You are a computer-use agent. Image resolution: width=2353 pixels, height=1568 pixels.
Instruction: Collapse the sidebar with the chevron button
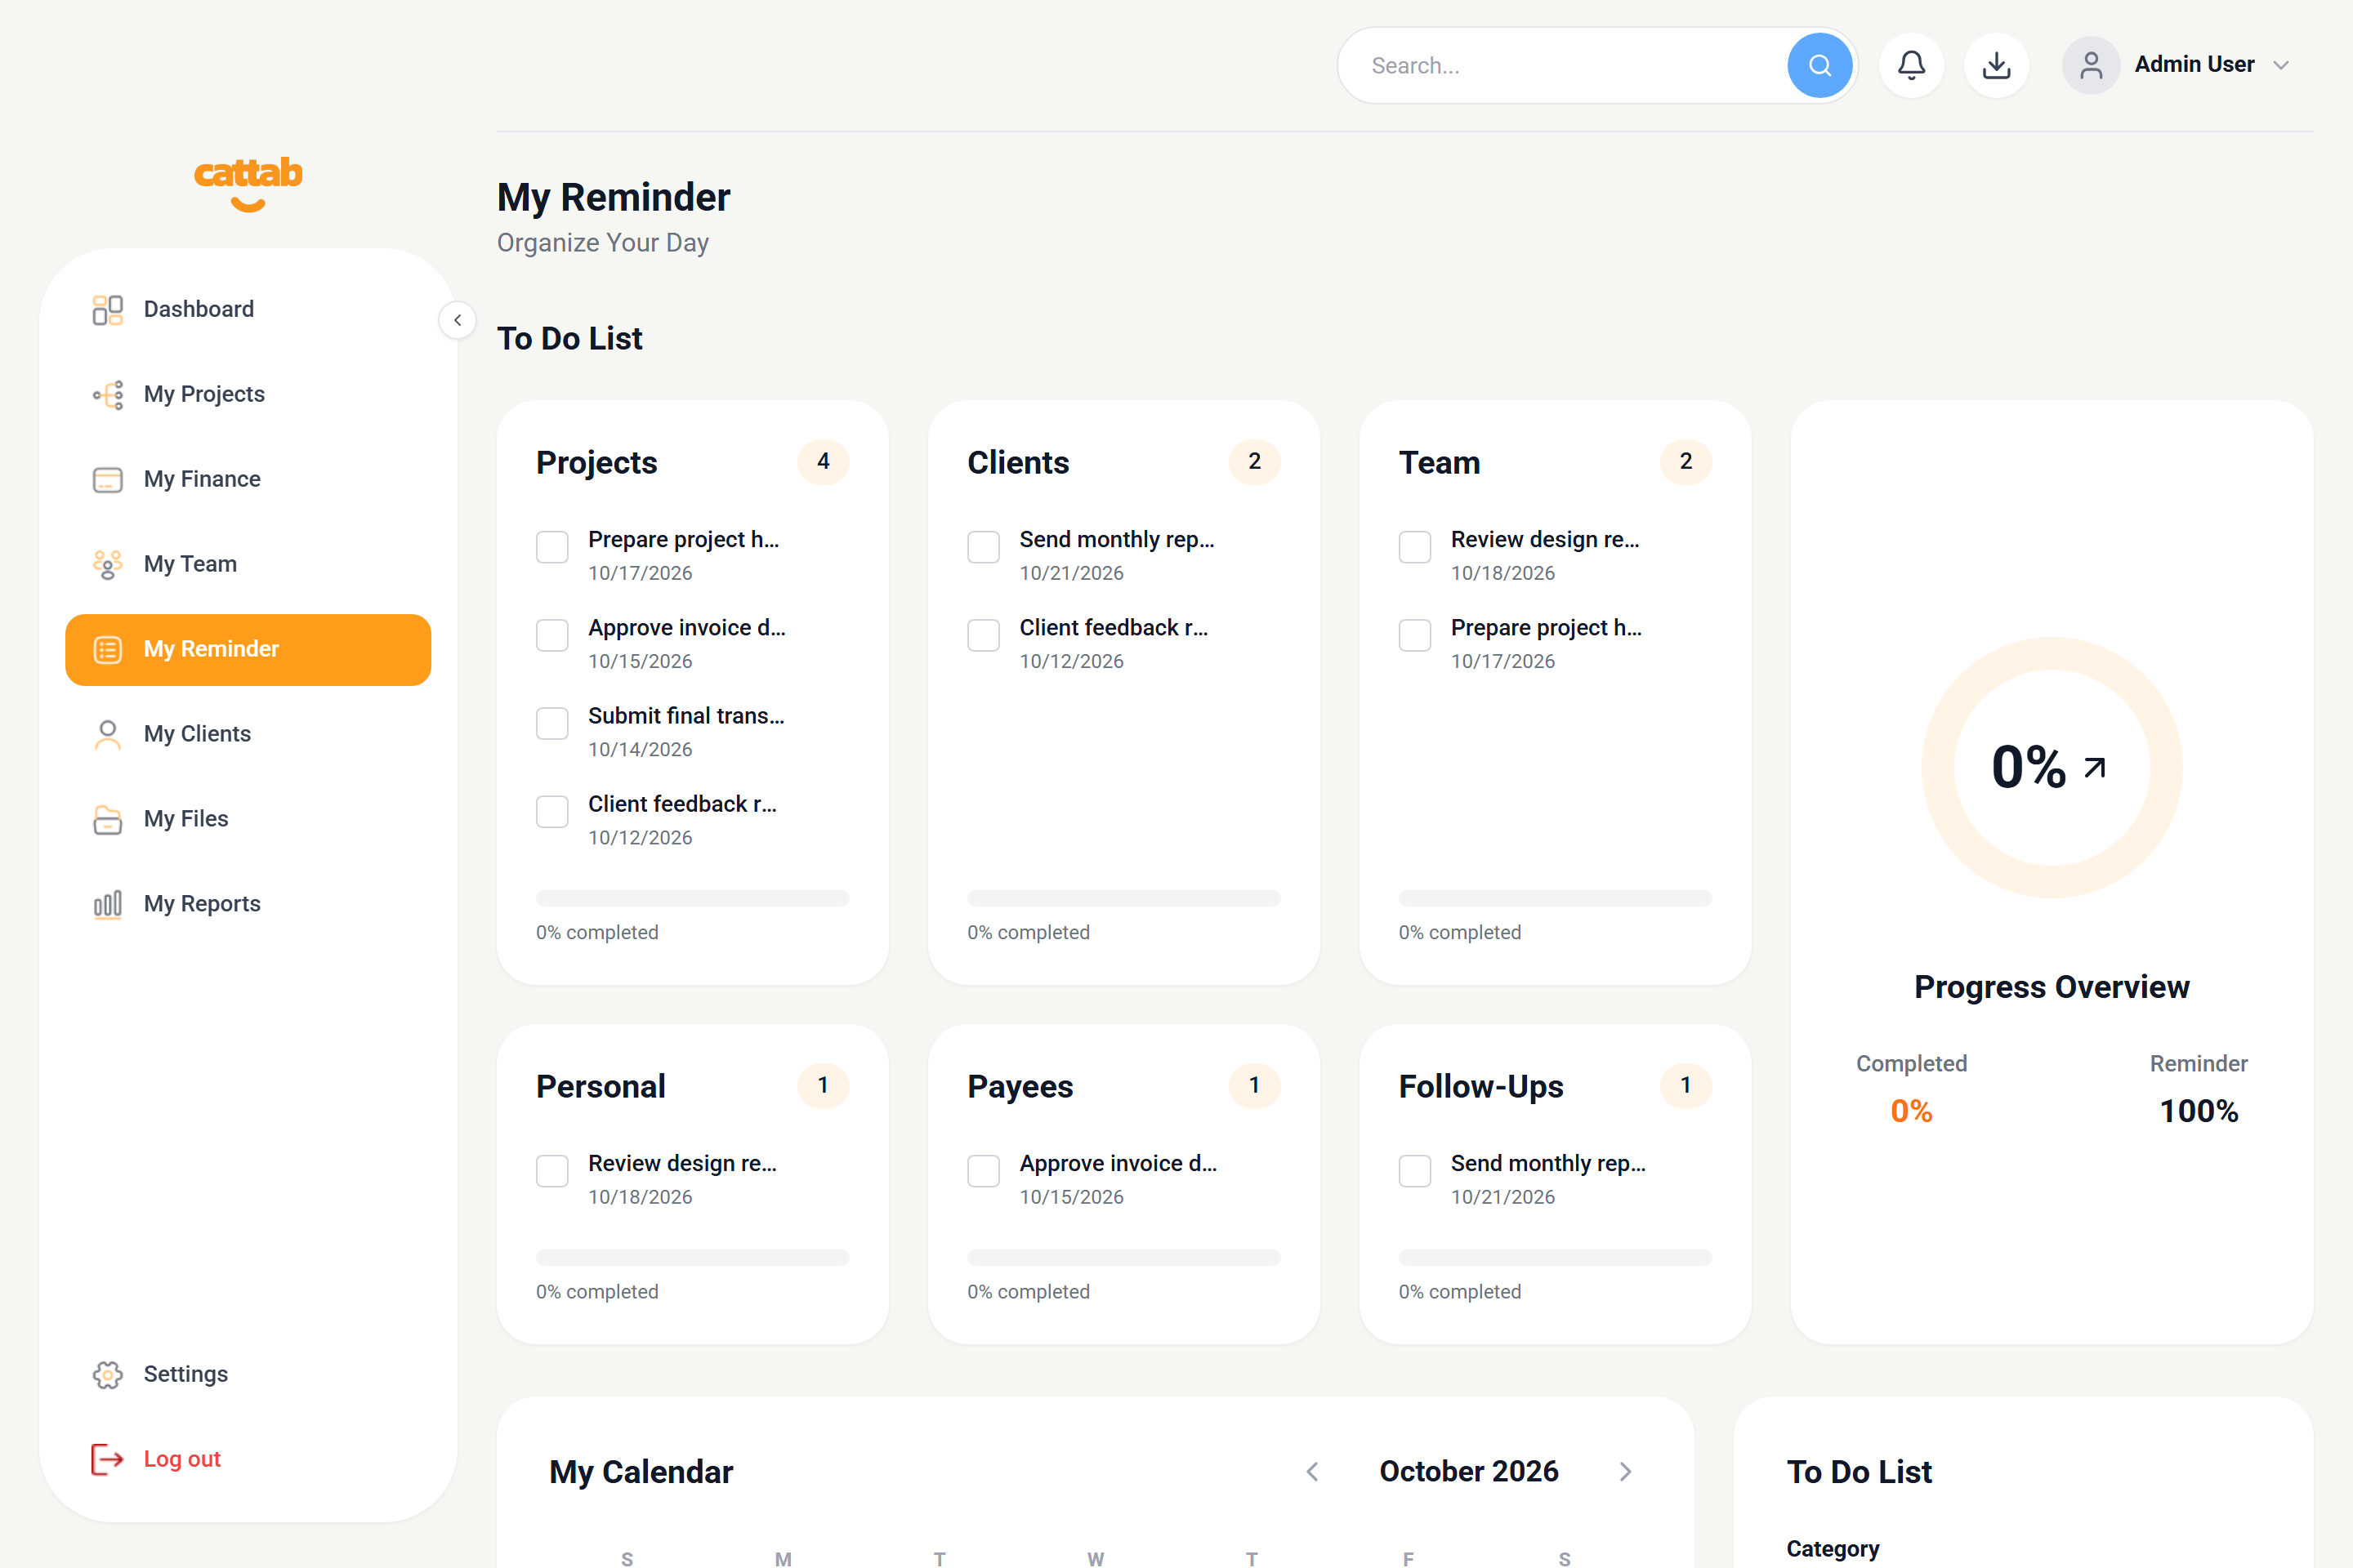click(x=458, y=320)
